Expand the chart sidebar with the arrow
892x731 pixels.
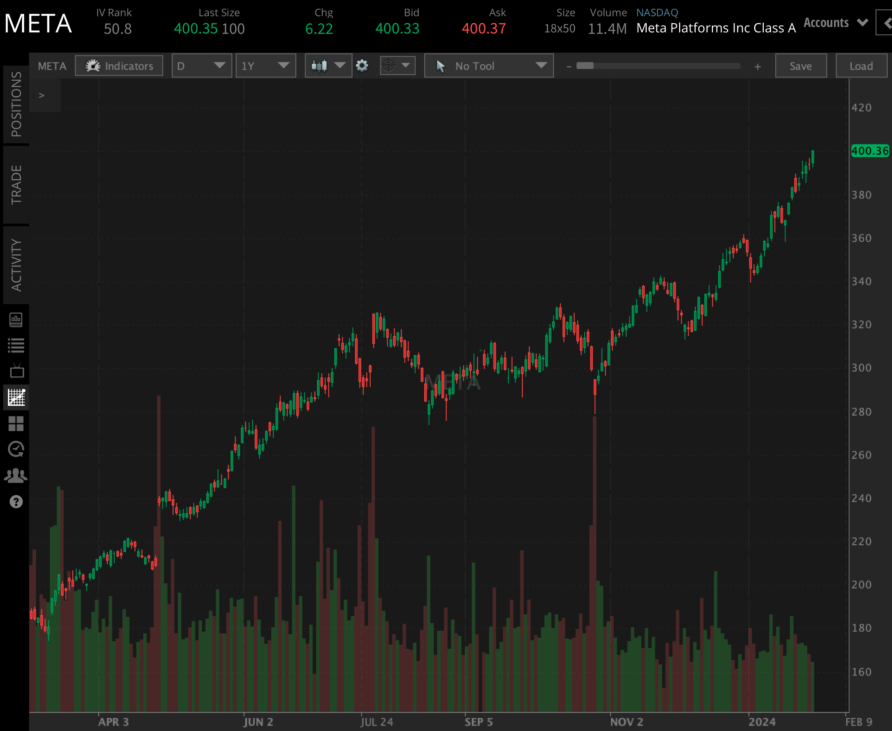click(42, 95)
